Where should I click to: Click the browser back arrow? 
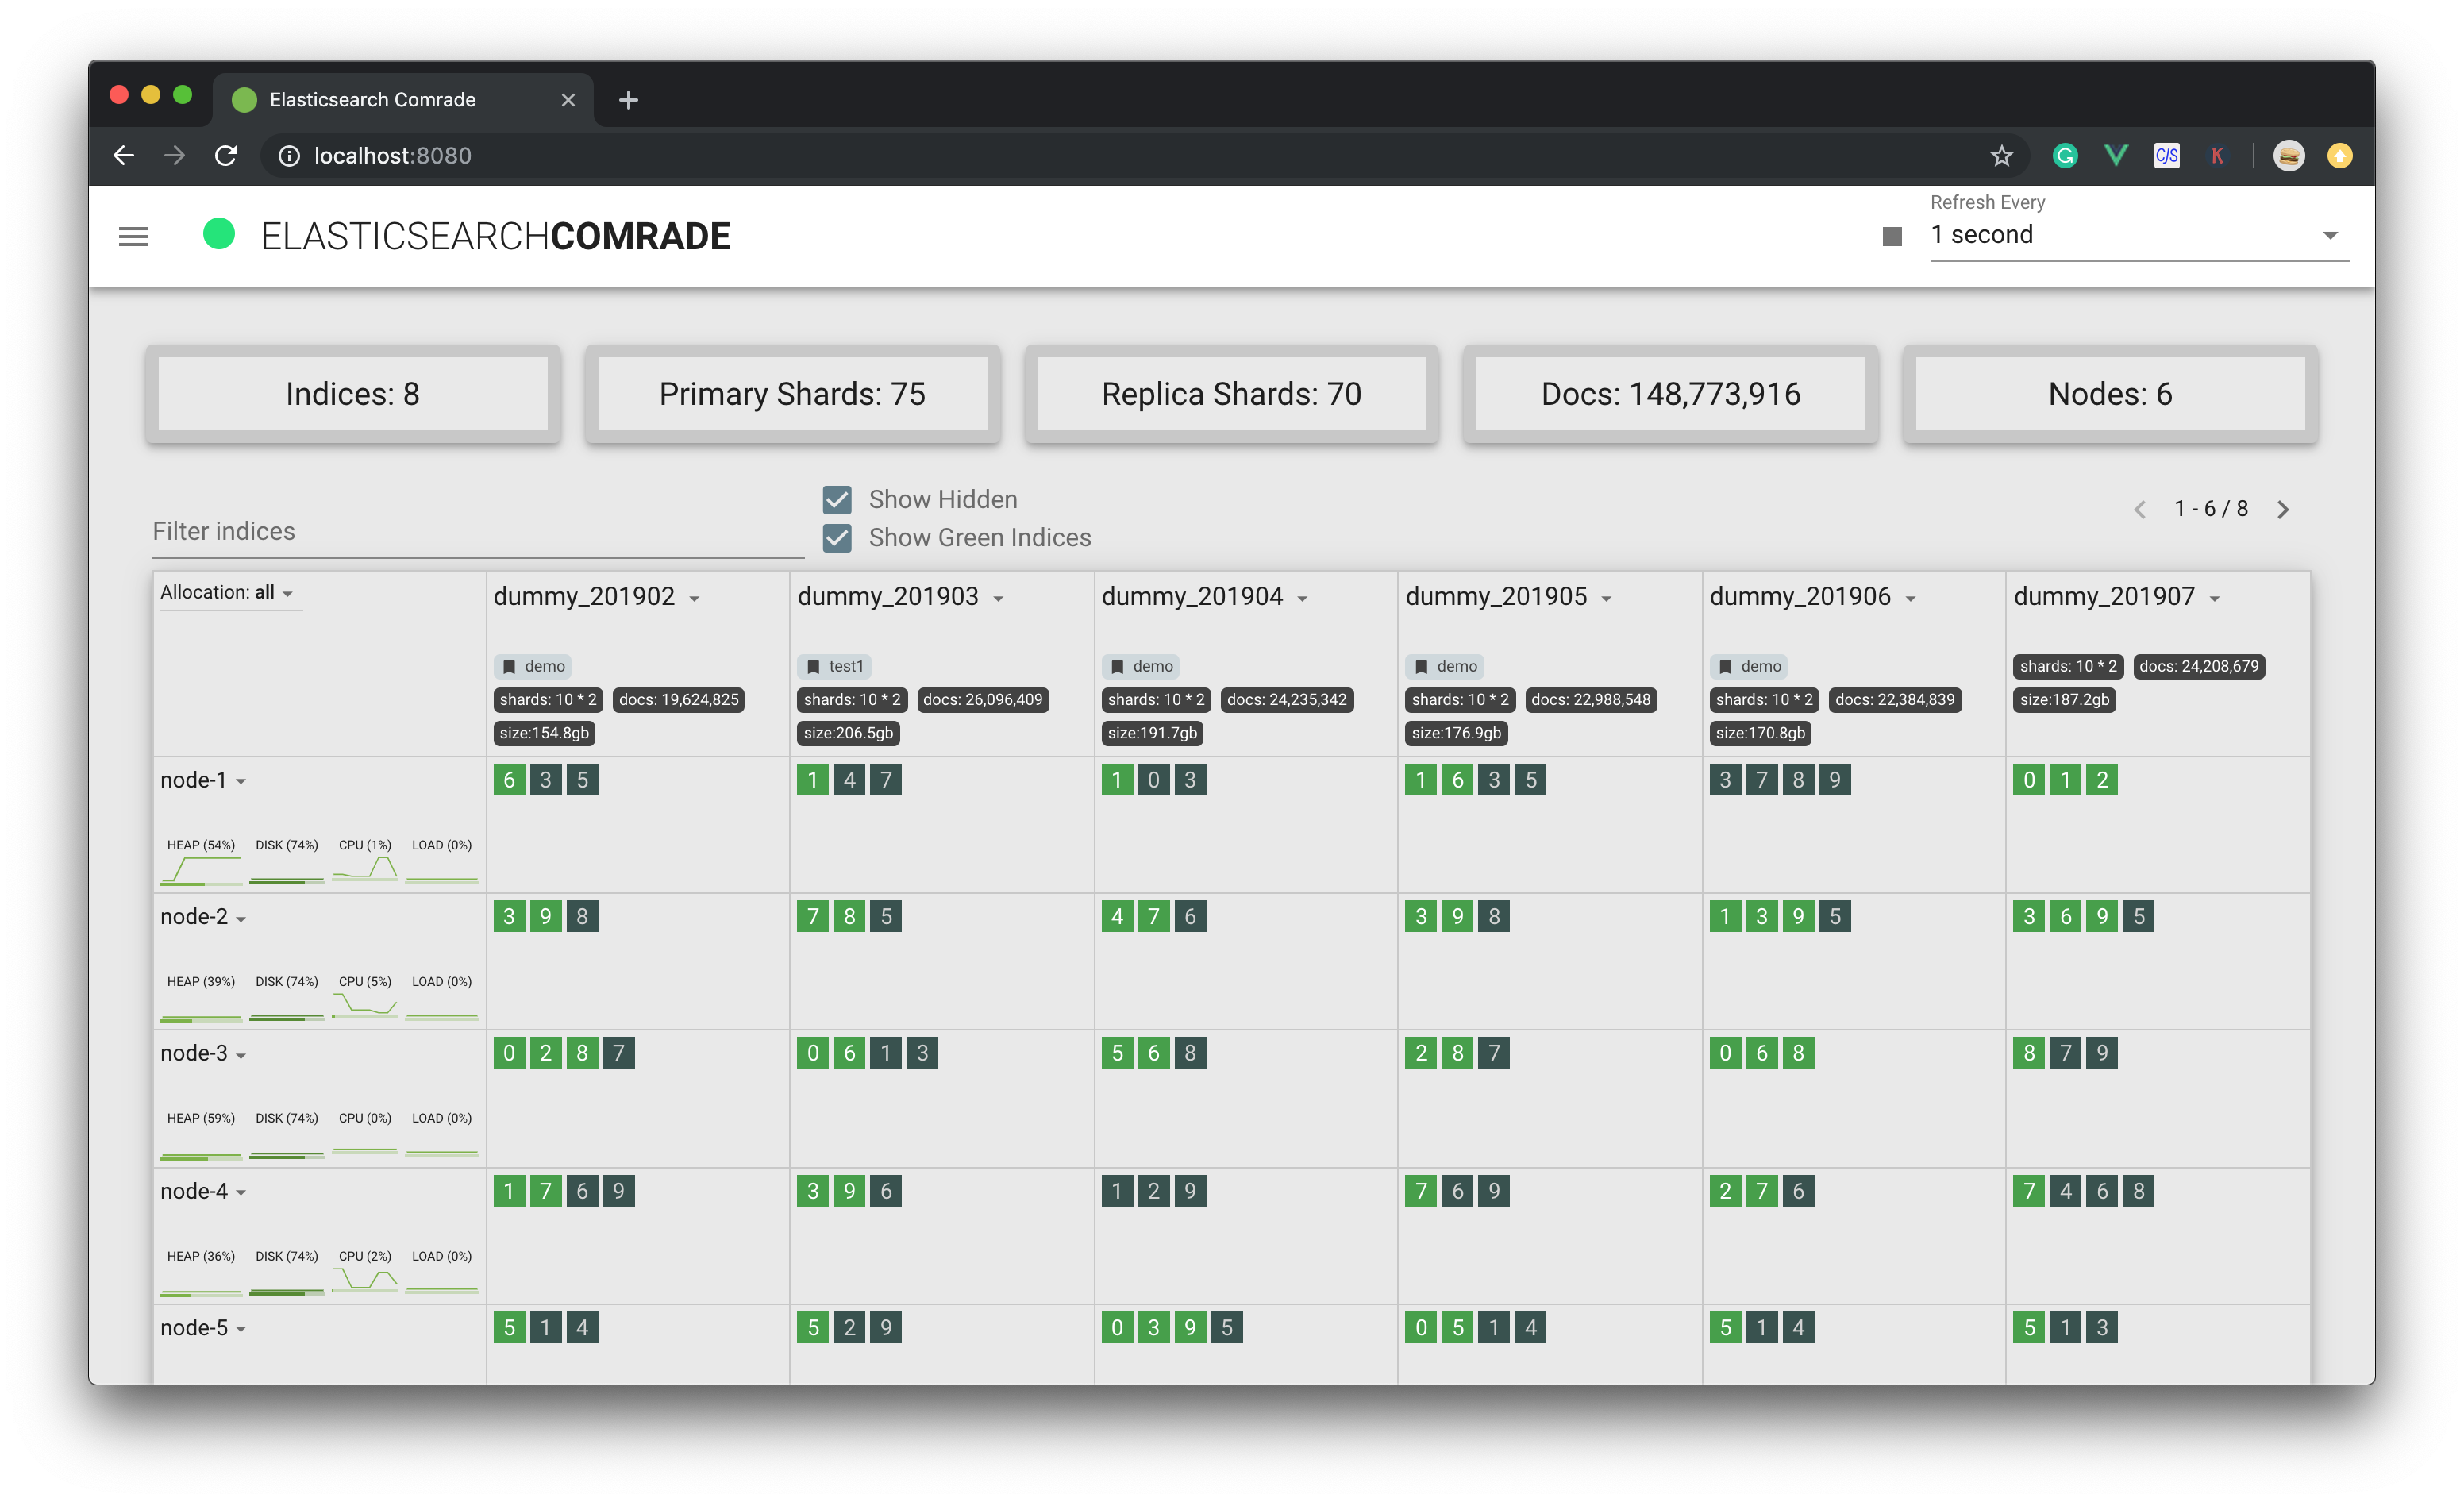click(124, 156)
